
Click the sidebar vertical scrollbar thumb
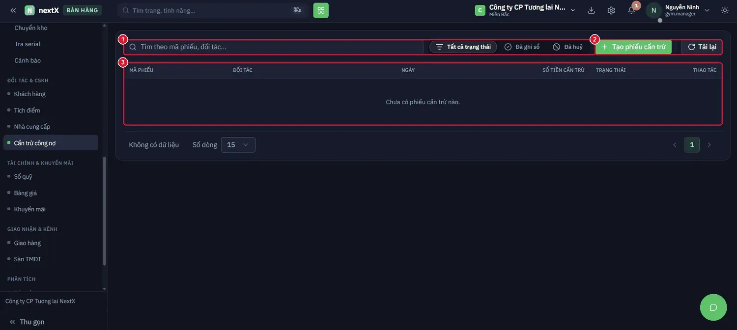point(104,211)
